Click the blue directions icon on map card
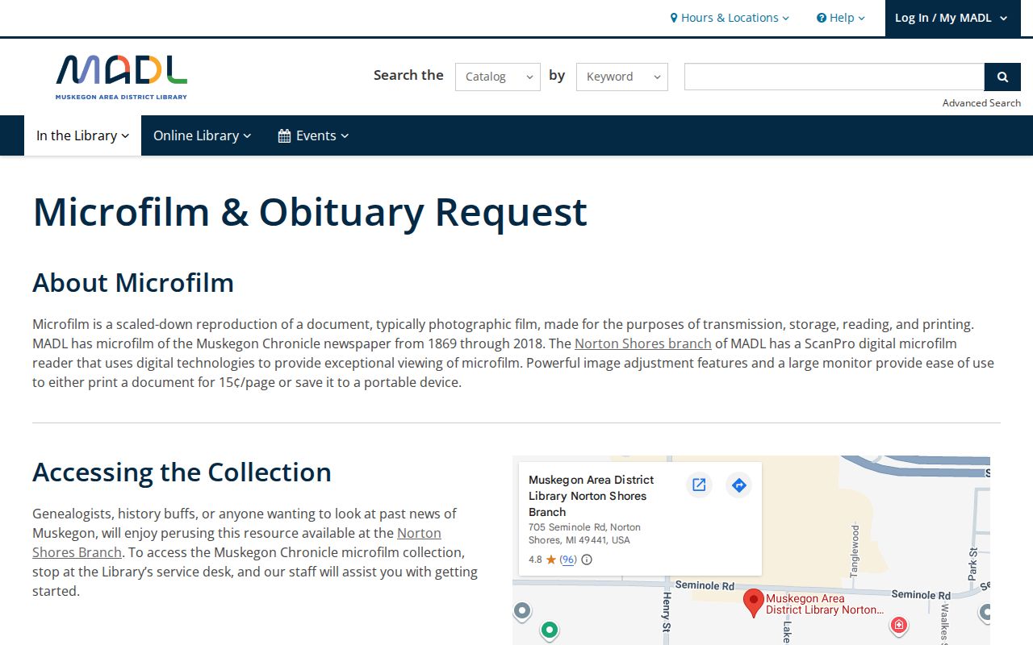Screen dimensions: 1033x645 738,485
